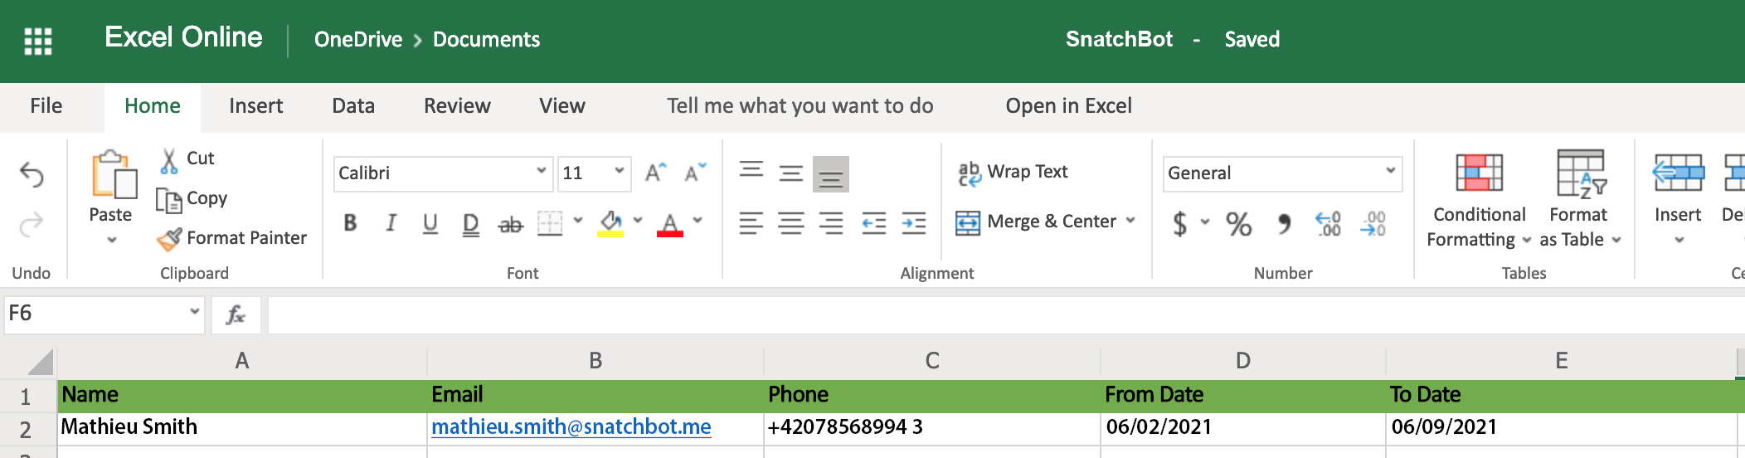Switch to the Data tab

[353, 106]
